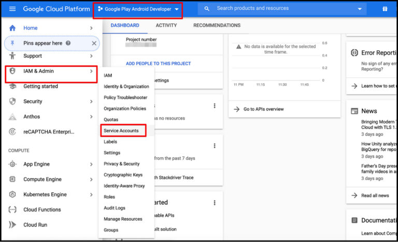Open Privacy & Security submenu item
This screenshot has width=398, height=242.
(x=122, y=164)
